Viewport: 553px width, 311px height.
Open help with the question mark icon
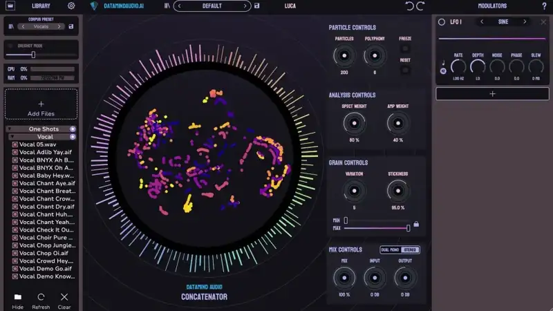pos(544,6)
